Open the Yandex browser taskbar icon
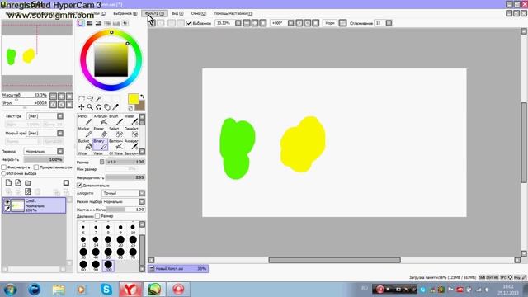Screen dimensions: 528x297 [x=130, y=290]
